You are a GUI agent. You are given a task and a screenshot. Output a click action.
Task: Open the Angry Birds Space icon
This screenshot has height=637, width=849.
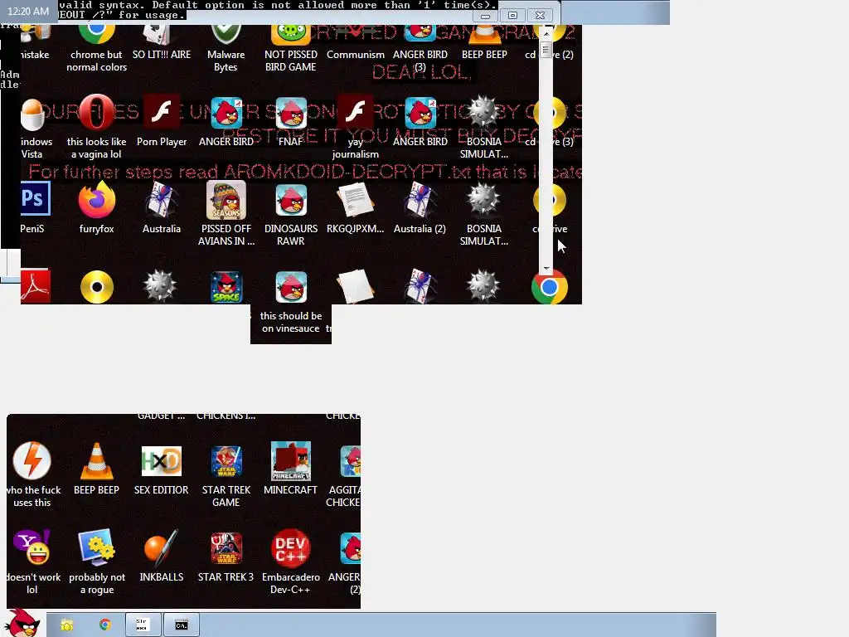click(226, 287)
